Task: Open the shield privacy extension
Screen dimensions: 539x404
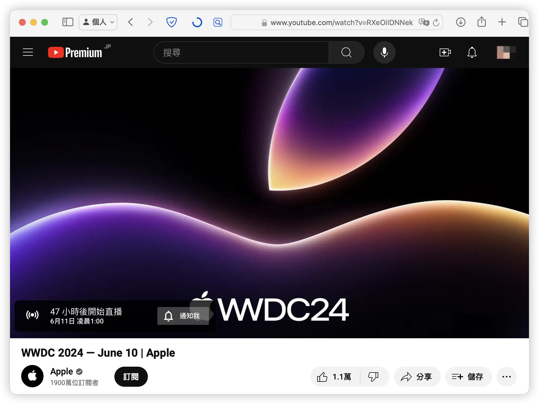Action: coord(171,22)
